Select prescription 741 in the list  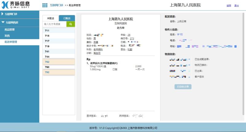pos(58,51)
